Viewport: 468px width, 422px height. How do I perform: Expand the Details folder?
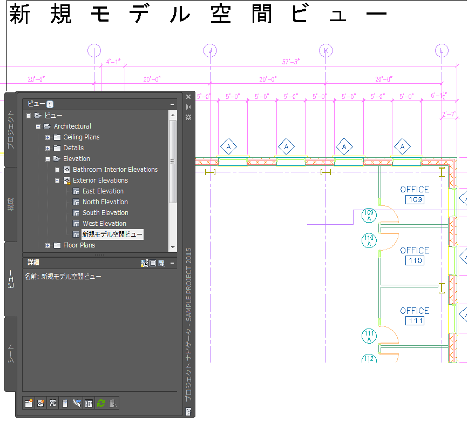coord(48,148)
